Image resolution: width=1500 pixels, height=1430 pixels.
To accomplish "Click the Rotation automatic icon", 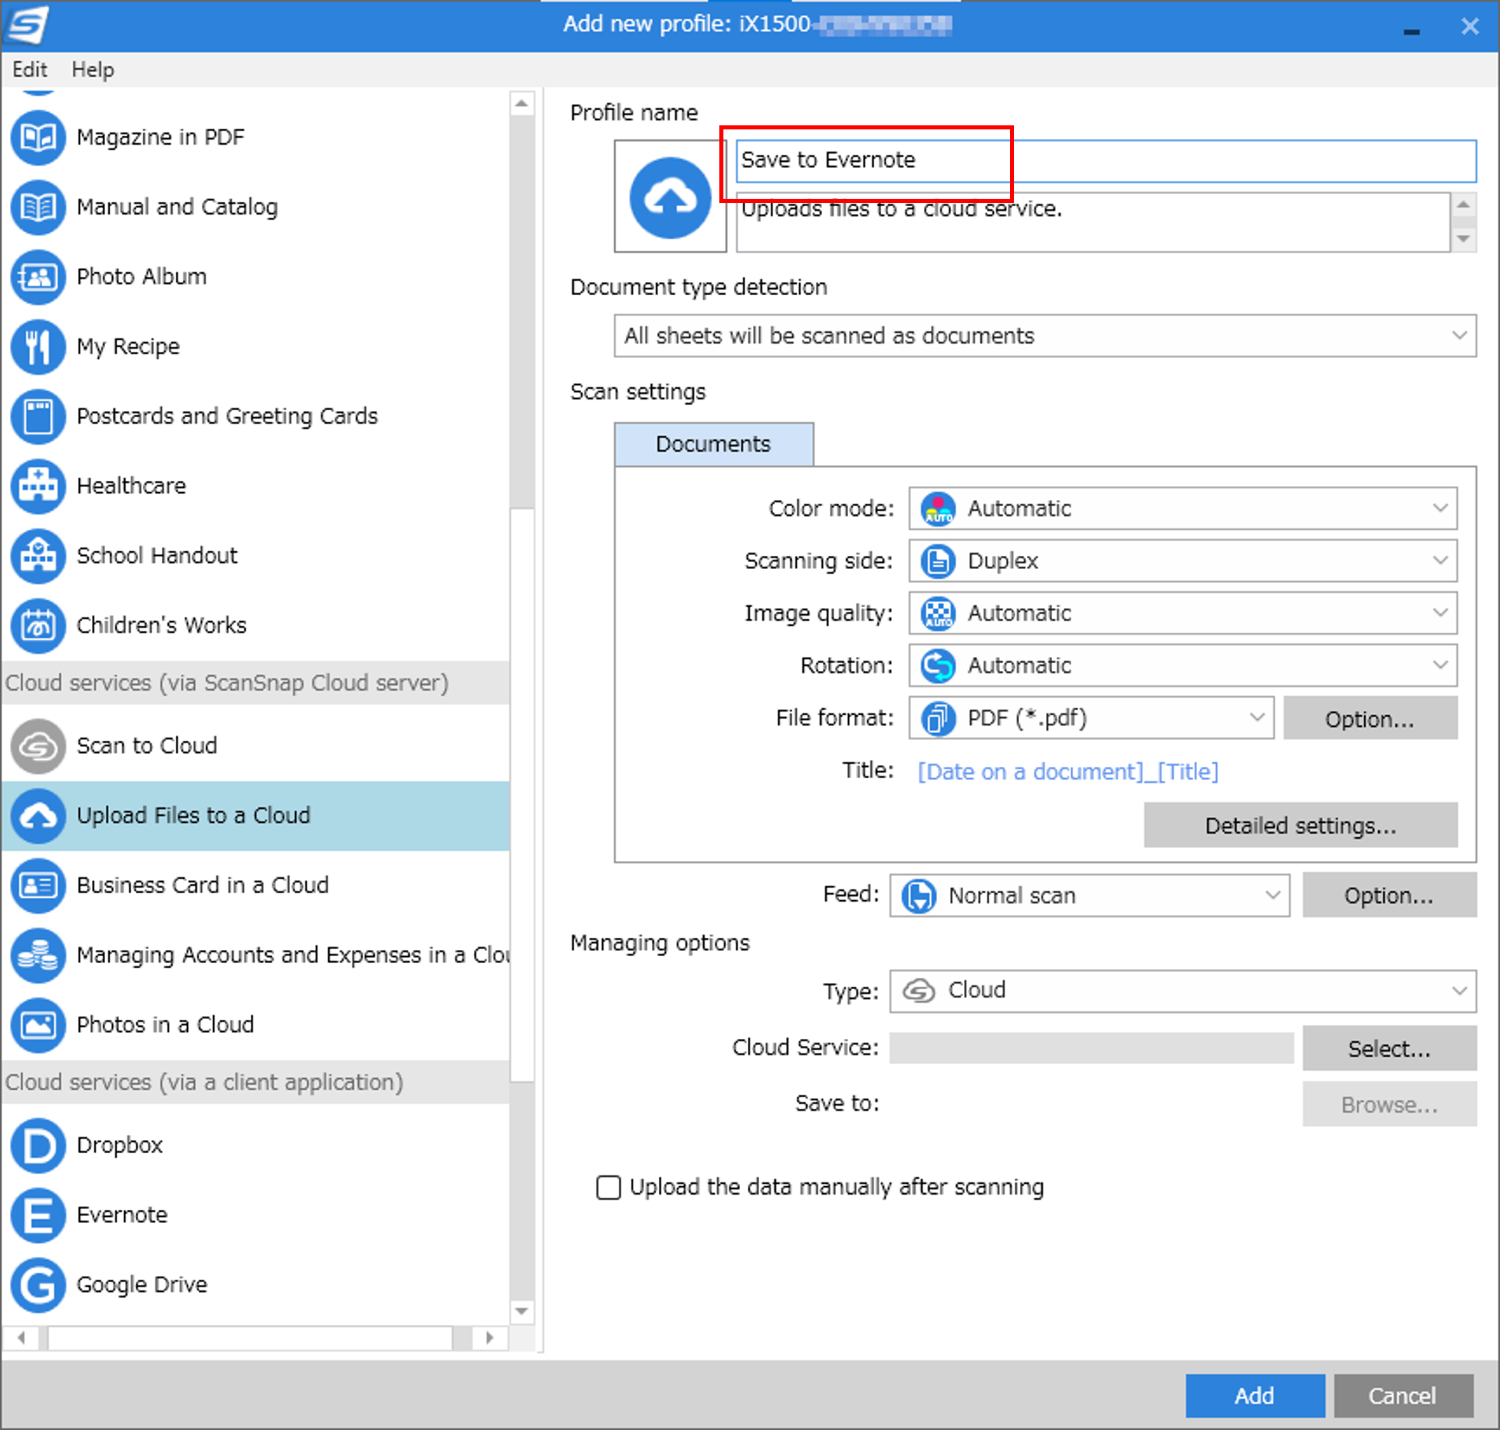I will (937, 666).
